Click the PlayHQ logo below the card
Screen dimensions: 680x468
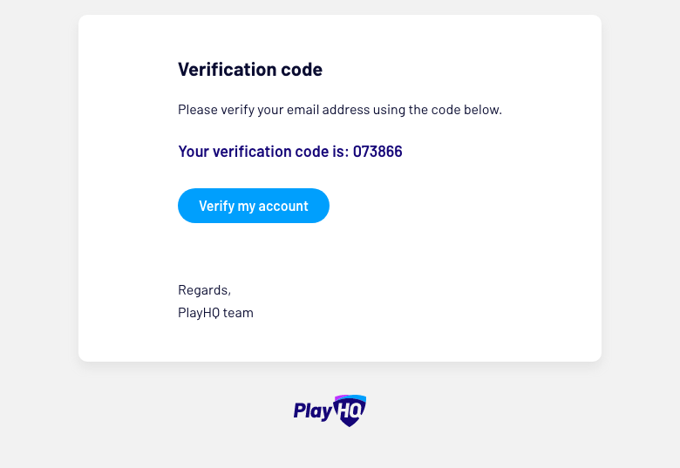pyautogui.click(x=330, y=410)
